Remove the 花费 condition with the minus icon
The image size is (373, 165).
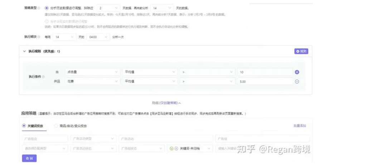click(x=297, y=82)
